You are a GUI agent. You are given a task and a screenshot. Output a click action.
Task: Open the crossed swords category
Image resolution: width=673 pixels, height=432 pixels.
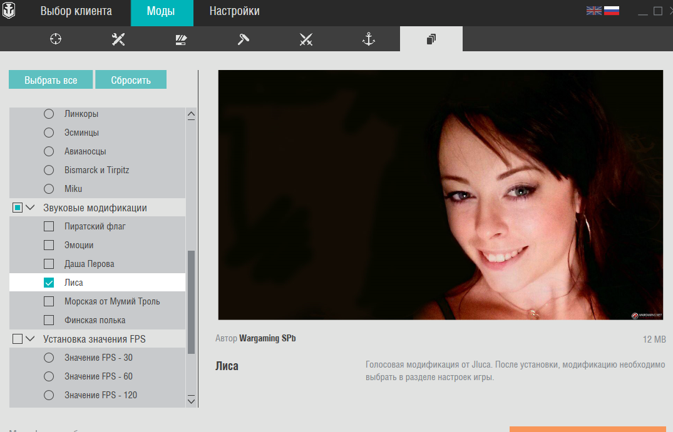tap(306, 39)
